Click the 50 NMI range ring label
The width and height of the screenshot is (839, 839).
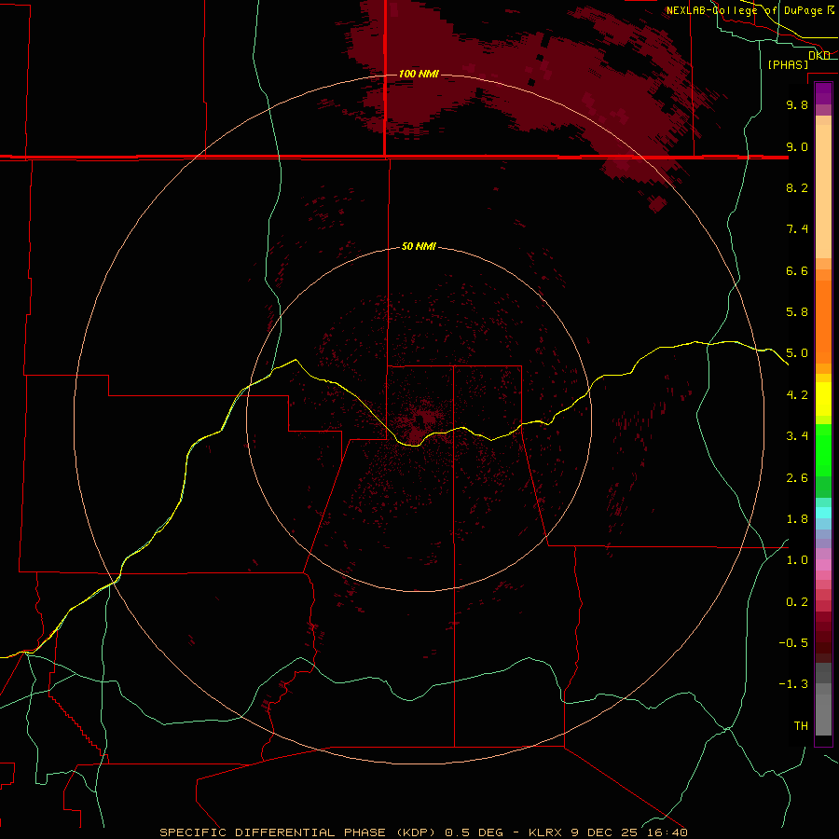pos(419,246)
